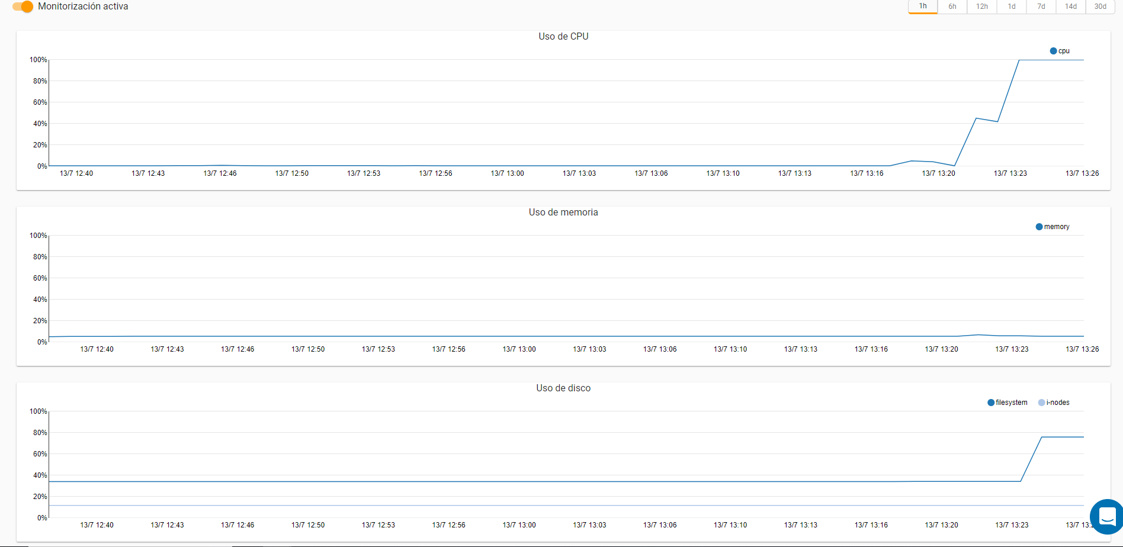Click the Uso de CPU chart title
This screenshot has height=547, width=1123.
[x=563, y=37]
